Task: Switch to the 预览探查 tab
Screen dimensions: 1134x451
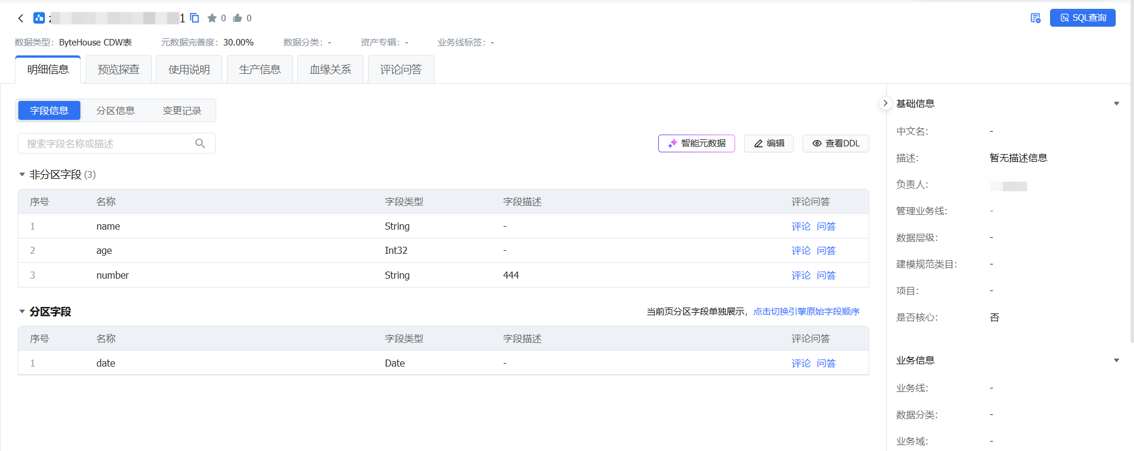Action: (x=119, y=70)
